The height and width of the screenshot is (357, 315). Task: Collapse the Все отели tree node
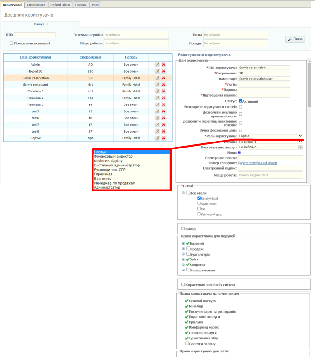coord(183,193)
